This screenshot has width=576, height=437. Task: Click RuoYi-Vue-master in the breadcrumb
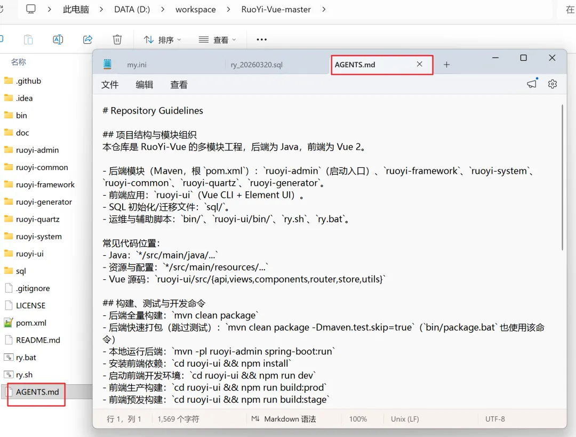276,9
